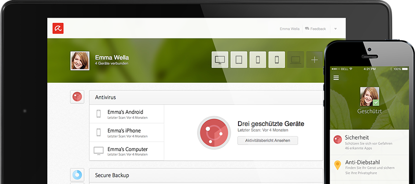Click the red Antivirus section icon
Screen dimensions: 415x184
77,97
